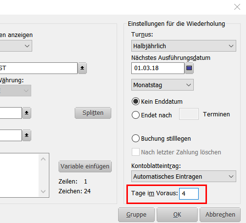Screen dimensions: 246x223
Task: Click the Einstellungen für die Wiederholung heading
Action: click(x=176, y=24)
